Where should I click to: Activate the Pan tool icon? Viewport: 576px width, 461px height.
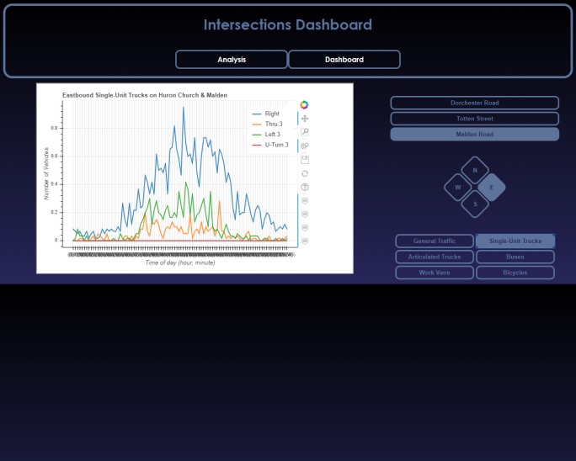point(305,119)
